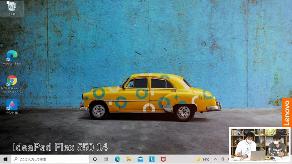Open the 14°C weather widget
This screenshot has width=292, height=164.
pyautogui.click(x=203, y=159)
